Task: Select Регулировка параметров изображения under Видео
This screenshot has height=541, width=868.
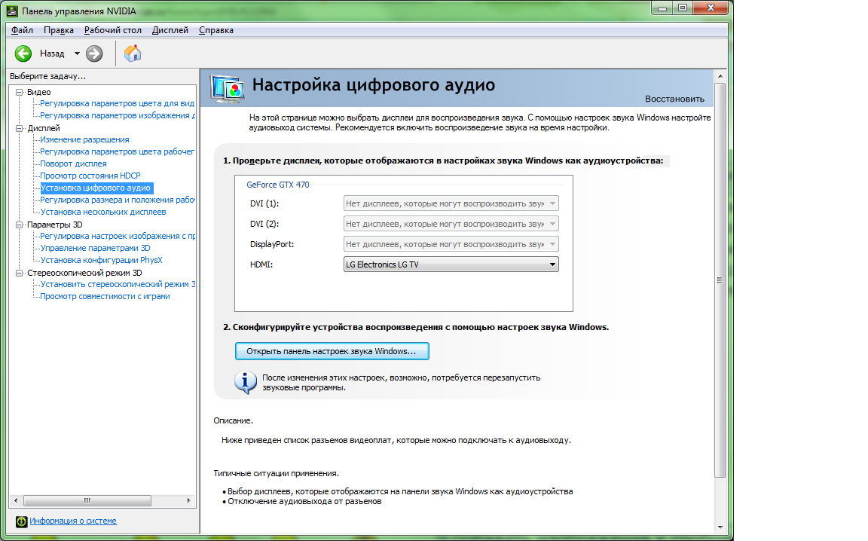Action: pos(118,116)
